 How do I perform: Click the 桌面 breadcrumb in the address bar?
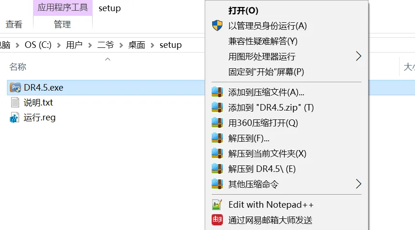tap(137, 45)
